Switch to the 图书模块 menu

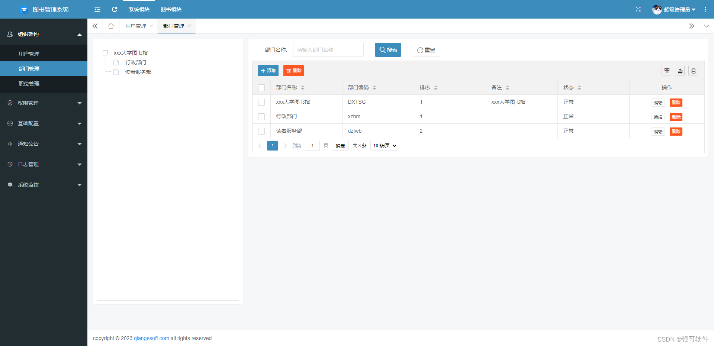point(171,9)
